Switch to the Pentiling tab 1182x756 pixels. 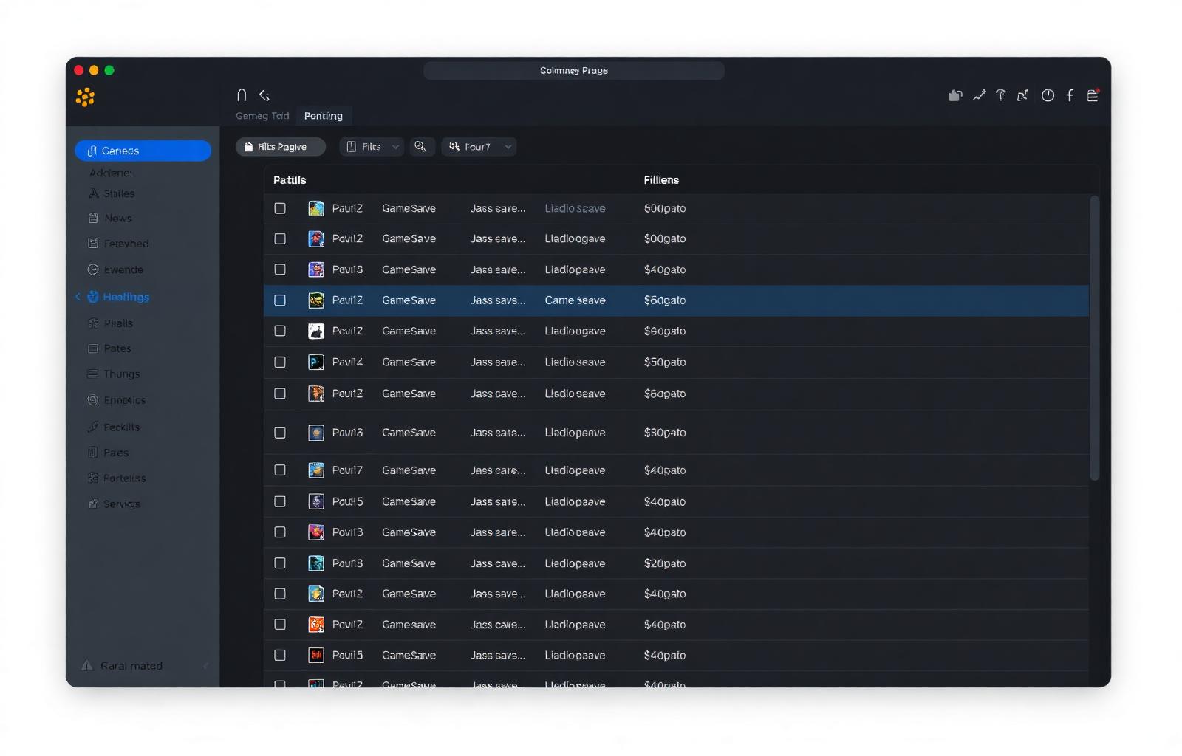[x=324, y=115]
